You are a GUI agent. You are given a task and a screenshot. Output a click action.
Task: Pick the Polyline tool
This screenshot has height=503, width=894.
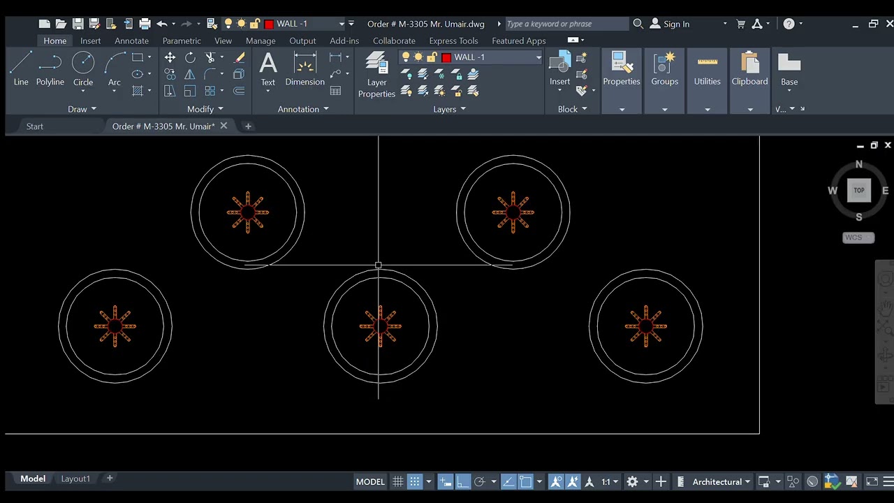click(x=50, y=69)
